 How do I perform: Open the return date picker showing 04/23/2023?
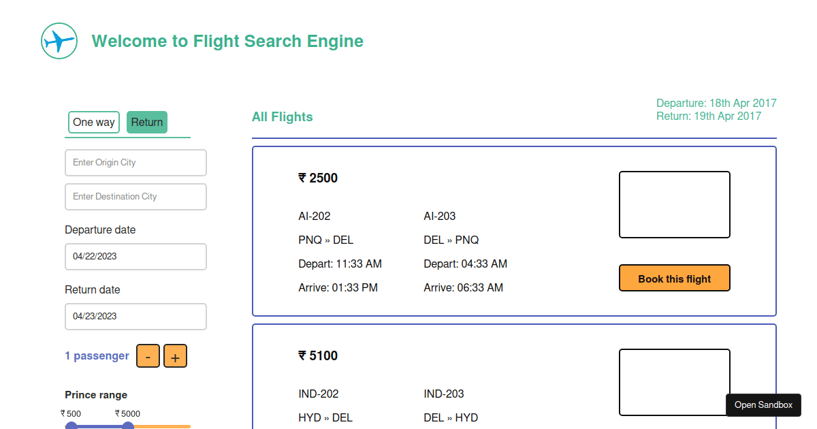[x=135, y=316]
